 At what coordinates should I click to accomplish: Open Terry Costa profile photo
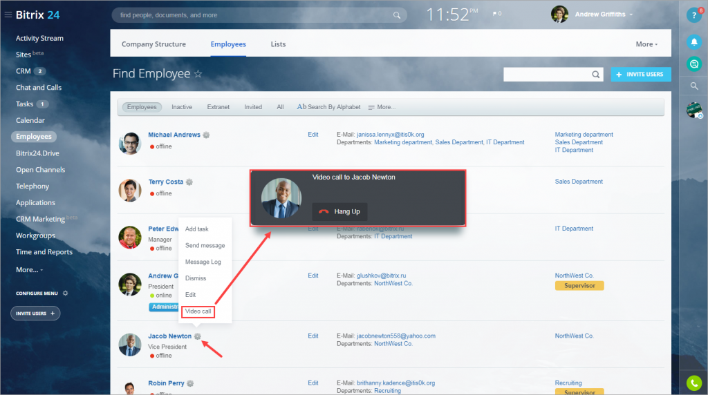point(130,191)
